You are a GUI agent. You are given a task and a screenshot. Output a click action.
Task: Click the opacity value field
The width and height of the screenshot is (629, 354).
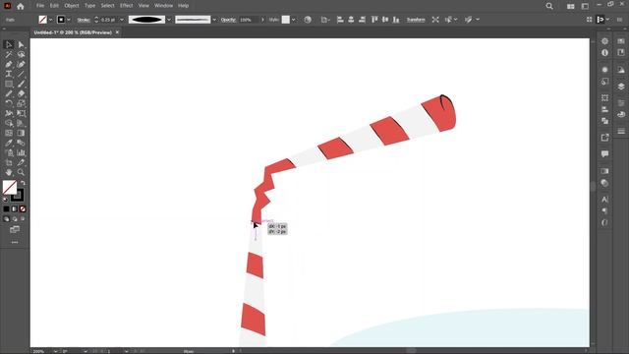point(249,20)
